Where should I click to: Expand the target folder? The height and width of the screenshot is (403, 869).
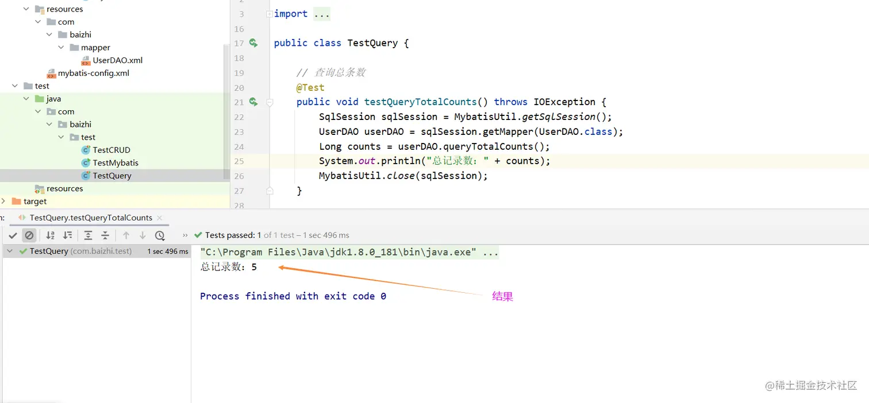(x=3, y=201)
